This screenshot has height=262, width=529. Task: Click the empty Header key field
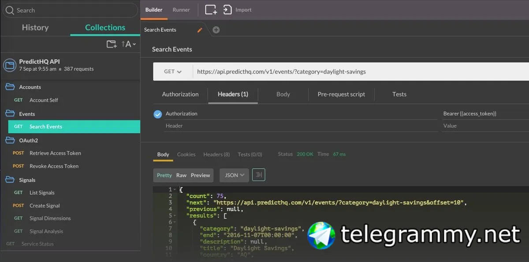coord(301,126)
